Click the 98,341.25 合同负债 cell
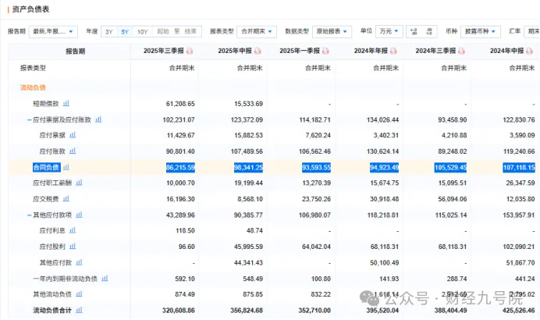 tap(248, 167)
